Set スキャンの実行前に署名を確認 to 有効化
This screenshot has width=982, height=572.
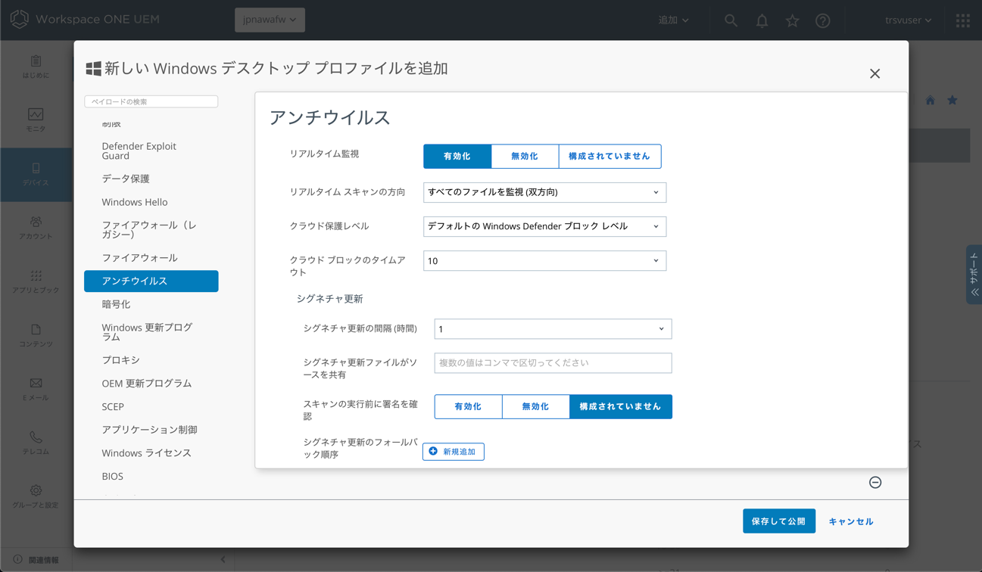(x=468, y=406)
